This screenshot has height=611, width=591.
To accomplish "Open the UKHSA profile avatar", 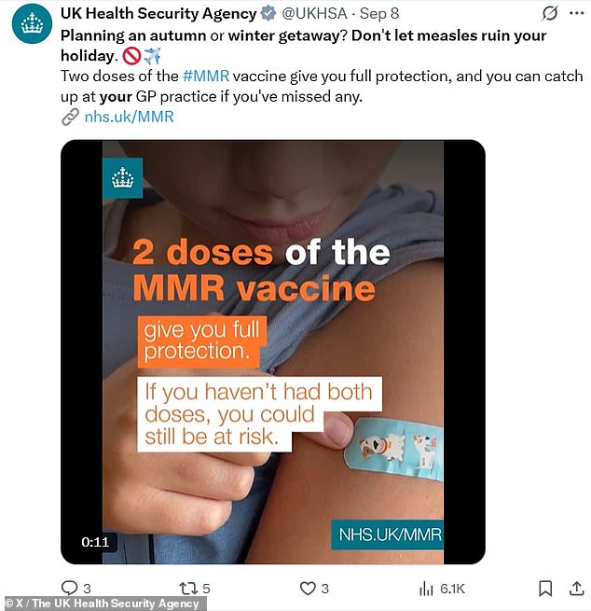I will [x=32, y=23].
